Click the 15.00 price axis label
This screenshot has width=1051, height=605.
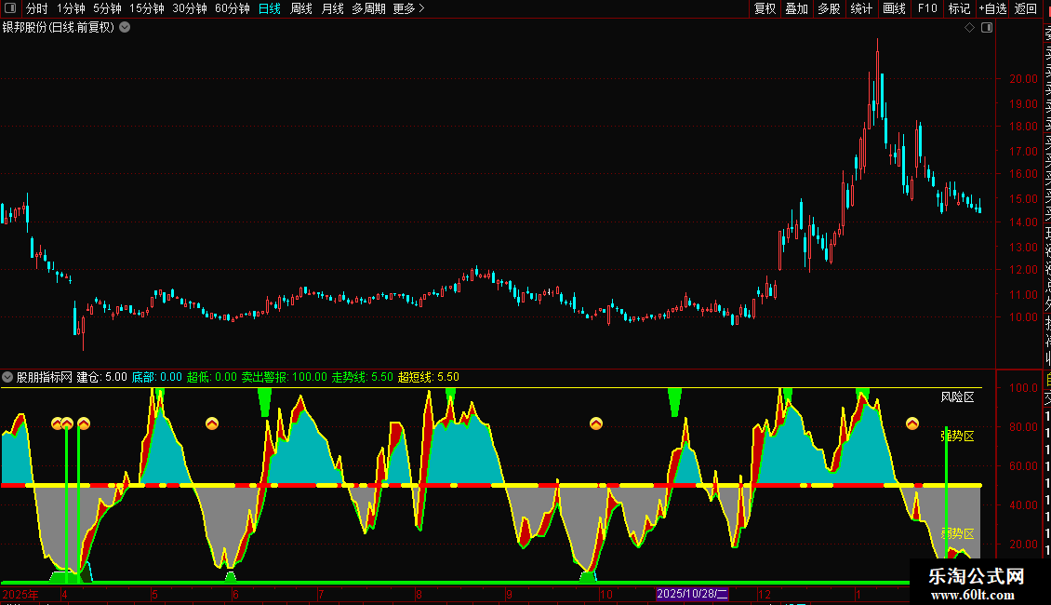point(1023,198)
